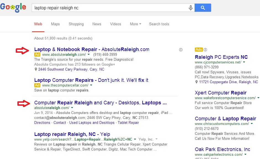Screen dimensions: 260x159
Task: Expand the arrow next to www.cjcomputerservices.net/
Action: coord(244,62)
